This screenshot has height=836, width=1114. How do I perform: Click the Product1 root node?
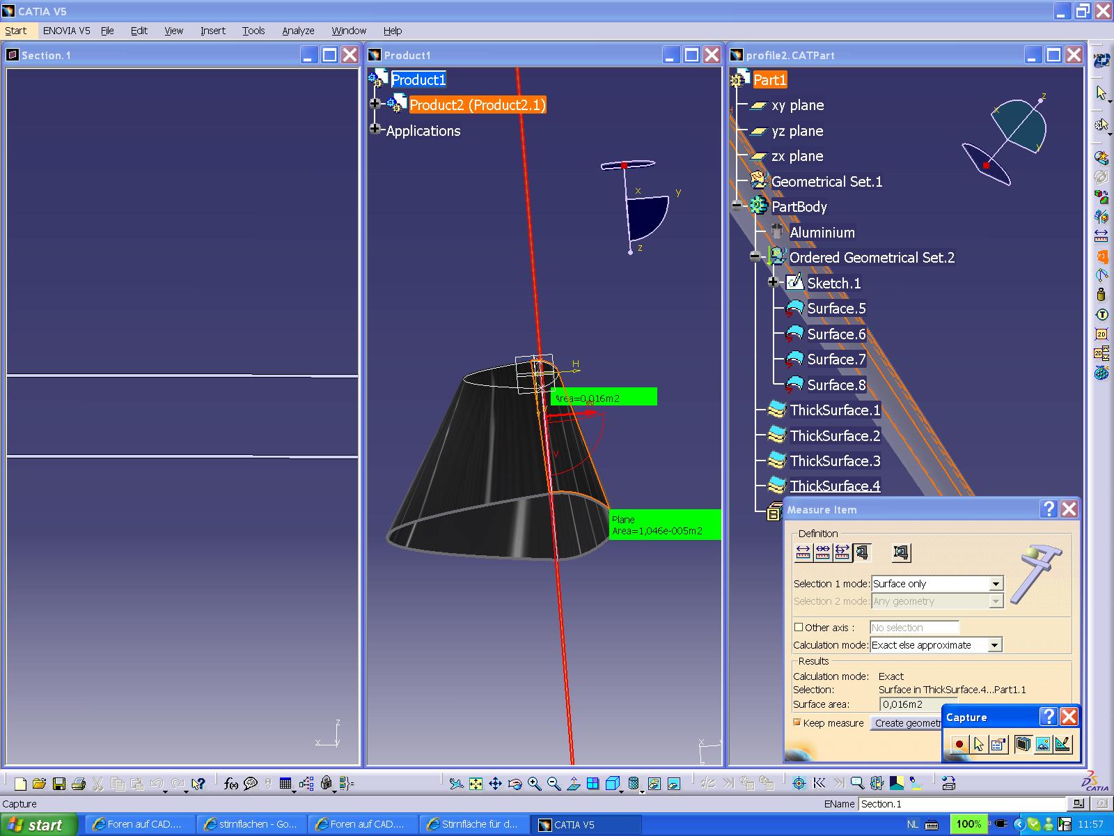[x=418, y=79]
